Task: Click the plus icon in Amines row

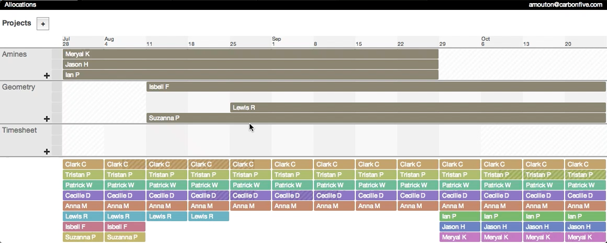Action: point(47,76)
